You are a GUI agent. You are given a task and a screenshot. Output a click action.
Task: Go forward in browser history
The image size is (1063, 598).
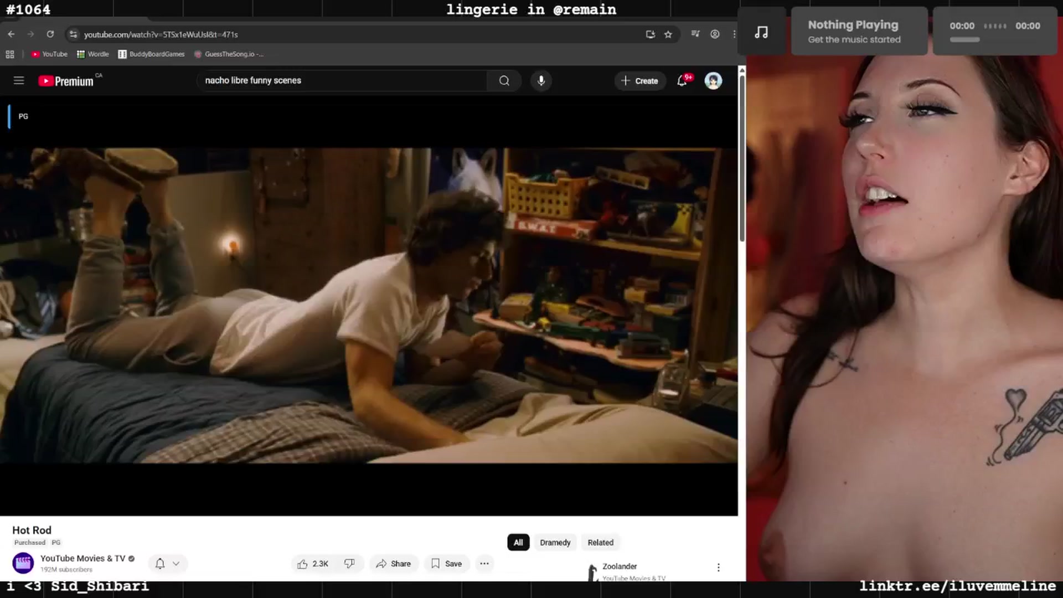pyautogui.click(x=30, y=34)
